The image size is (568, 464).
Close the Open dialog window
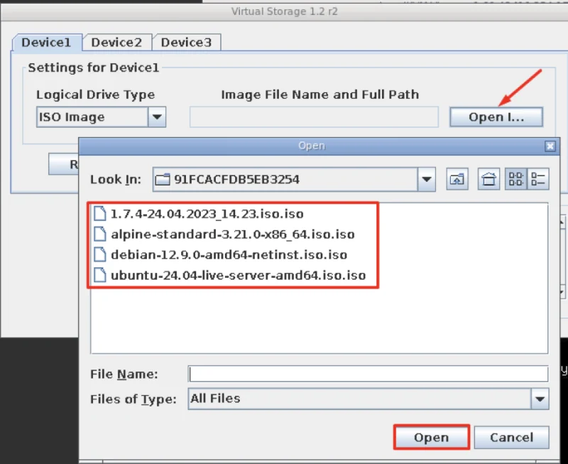550,146
